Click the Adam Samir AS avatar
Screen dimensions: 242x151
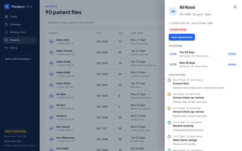click(x=51, y=85)
